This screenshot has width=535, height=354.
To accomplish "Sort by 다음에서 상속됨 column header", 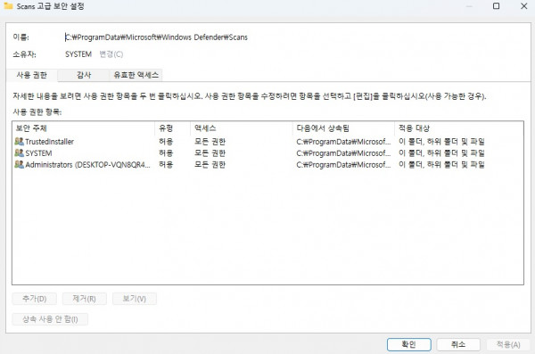I will click(343, 128).
